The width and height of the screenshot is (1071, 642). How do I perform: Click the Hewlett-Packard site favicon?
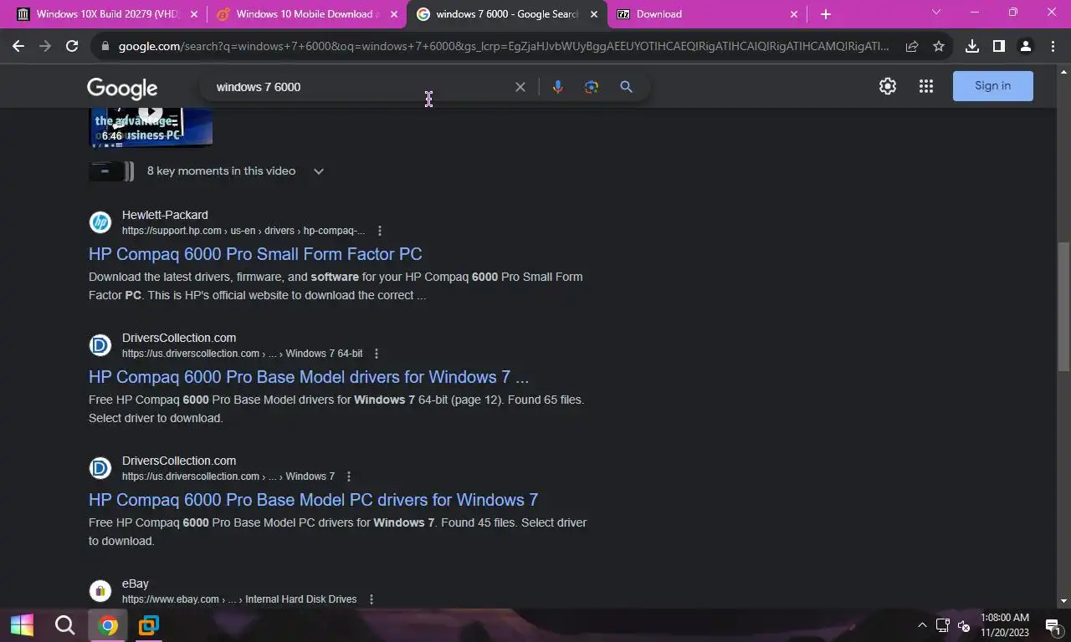[100, 222]
